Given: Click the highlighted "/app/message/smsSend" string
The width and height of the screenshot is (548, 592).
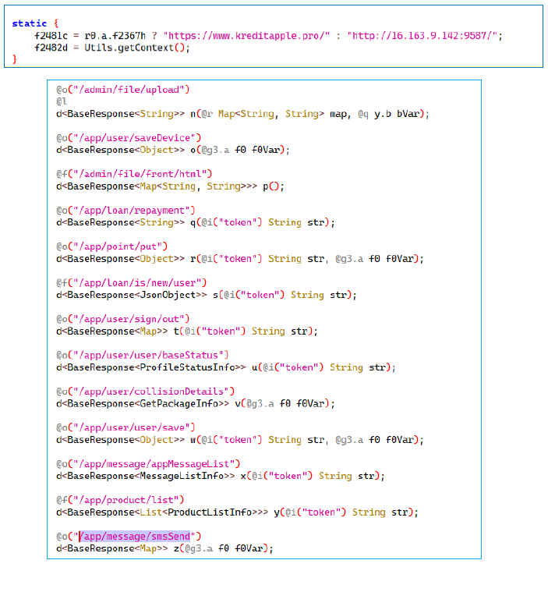Looking at the screenshot, I should (134, 537).
